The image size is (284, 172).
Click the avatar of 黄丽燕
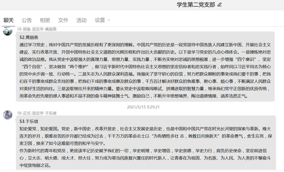tap(7, 31)
